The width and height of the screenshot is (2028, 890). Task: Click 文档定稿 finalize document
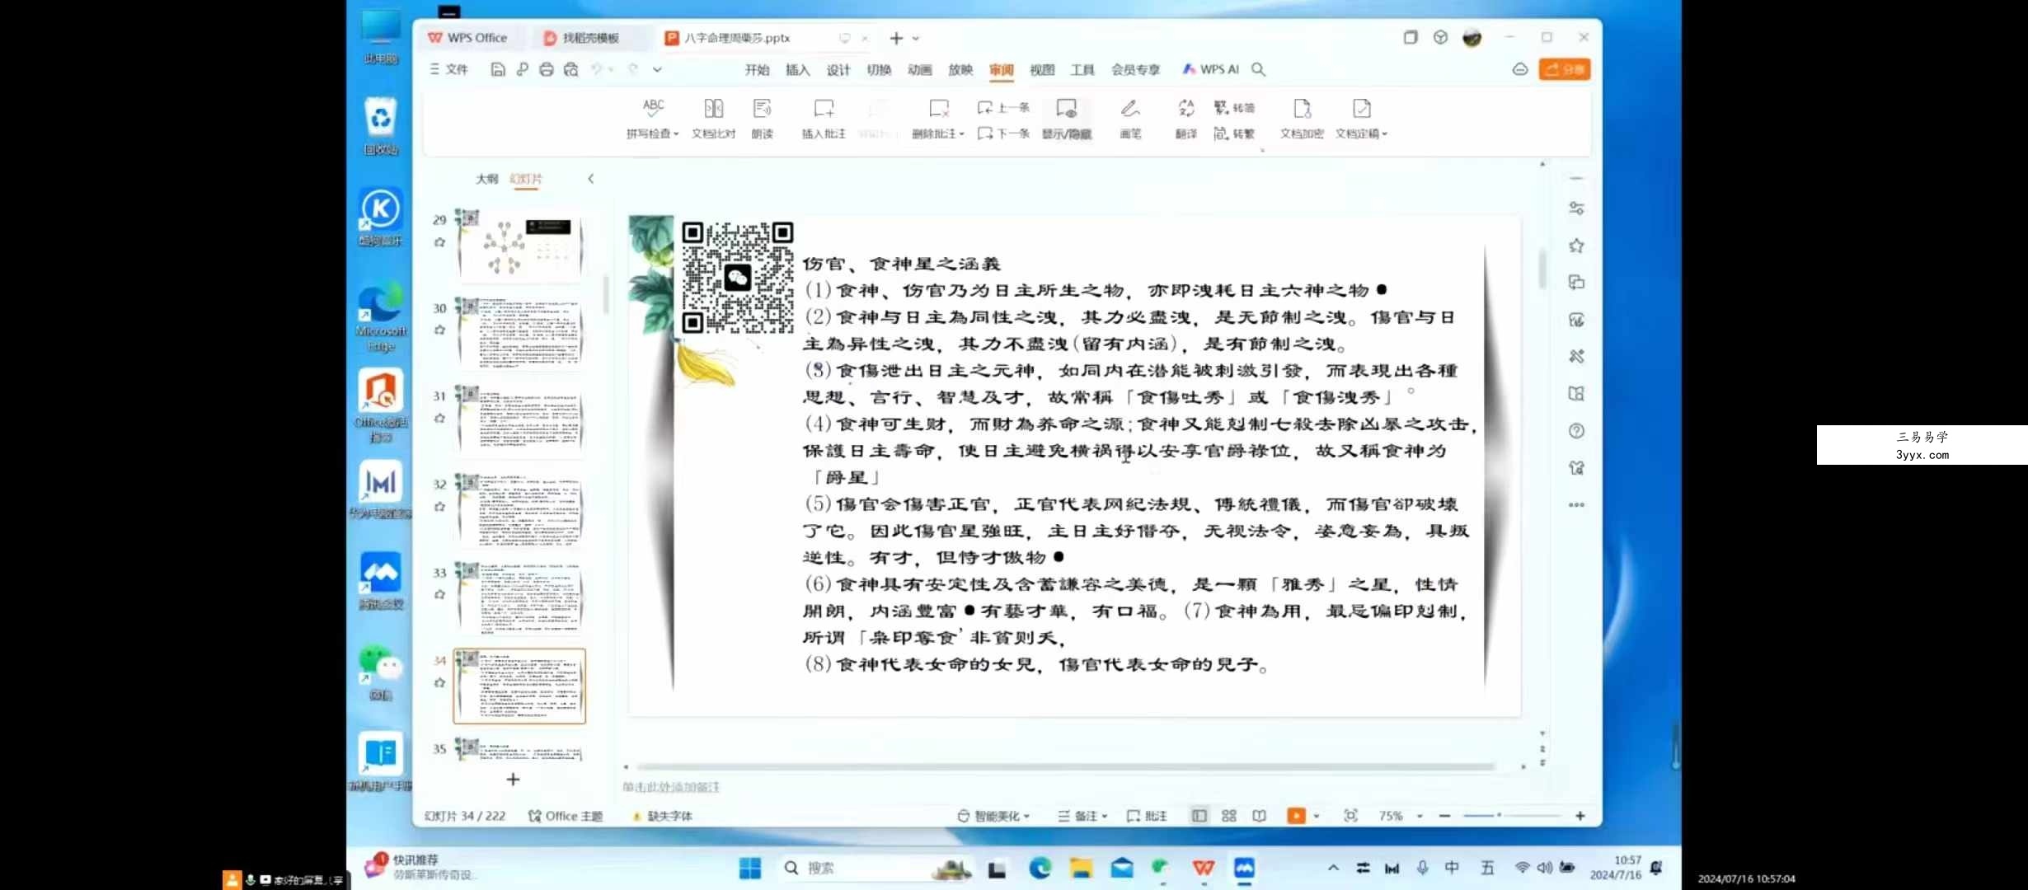[1361, 118]
